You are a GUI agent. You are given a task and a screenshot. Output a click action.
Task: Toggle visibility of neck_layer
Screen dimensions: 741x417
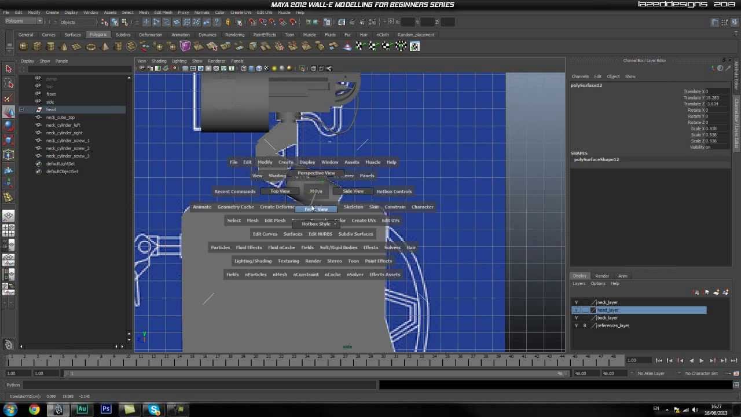tap(576, 302)
